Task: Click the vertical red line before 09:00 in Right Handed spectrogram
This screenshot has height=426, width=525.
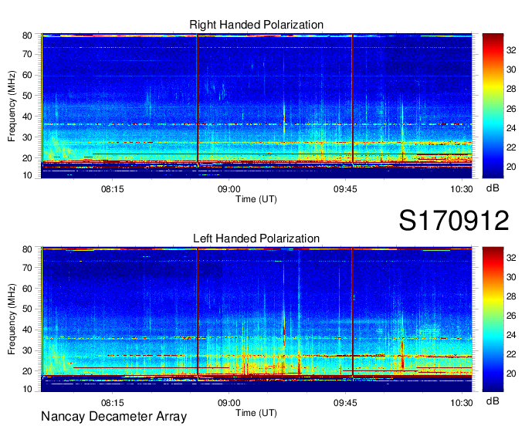Action: (x=198, y=99)
